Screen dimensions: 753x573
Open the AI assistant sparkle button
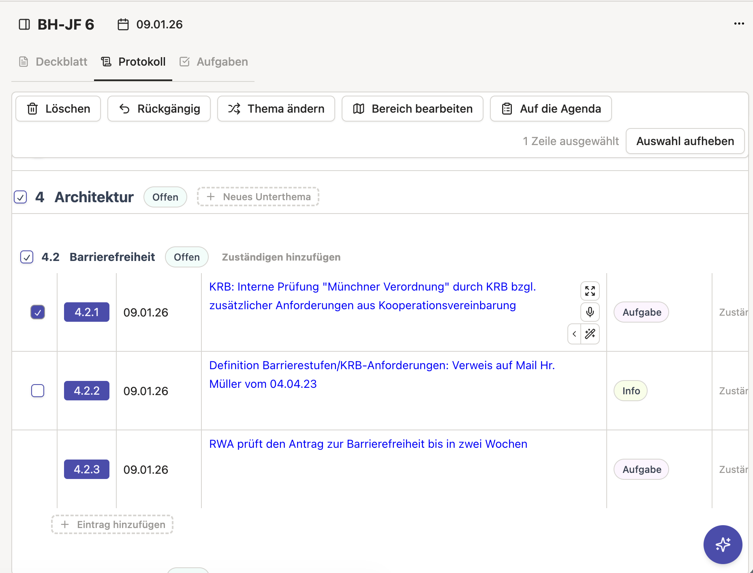tap(723, 544)
